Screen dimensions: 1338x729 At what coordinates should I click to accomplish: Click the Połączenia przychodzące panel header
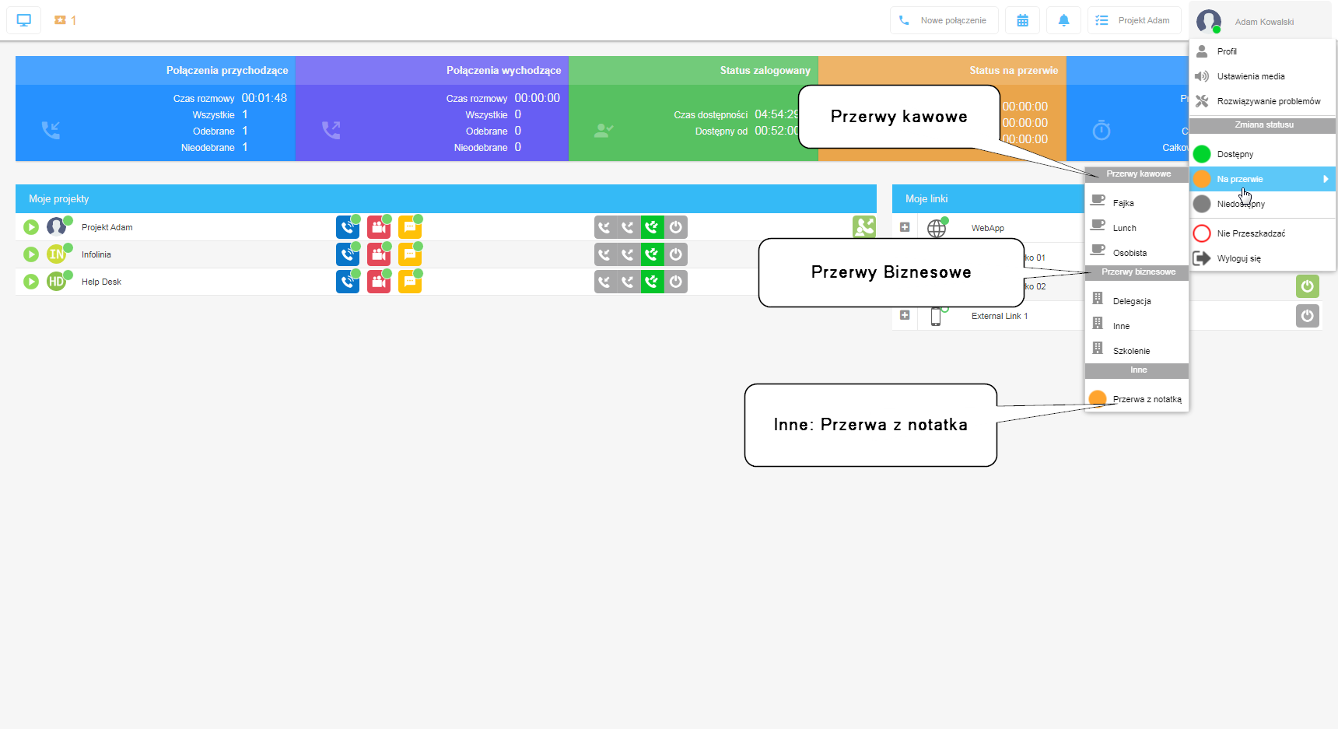click(156, 70)
